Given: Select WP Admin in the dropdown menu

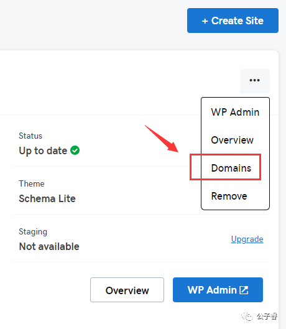Looking at the screenshot, I should click(x=235, y=112).
